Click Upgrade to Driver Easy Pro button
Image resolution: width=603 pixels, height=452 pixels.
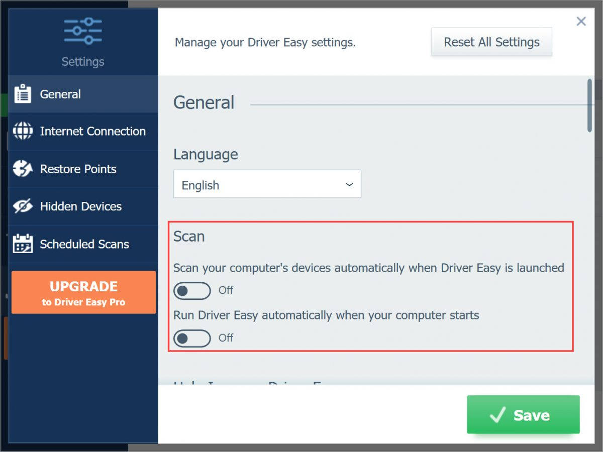coord(83,293)
